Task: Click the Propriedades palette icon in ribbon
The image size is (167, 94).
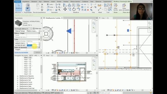Action: pyautogui.click(x=28, y=9)
